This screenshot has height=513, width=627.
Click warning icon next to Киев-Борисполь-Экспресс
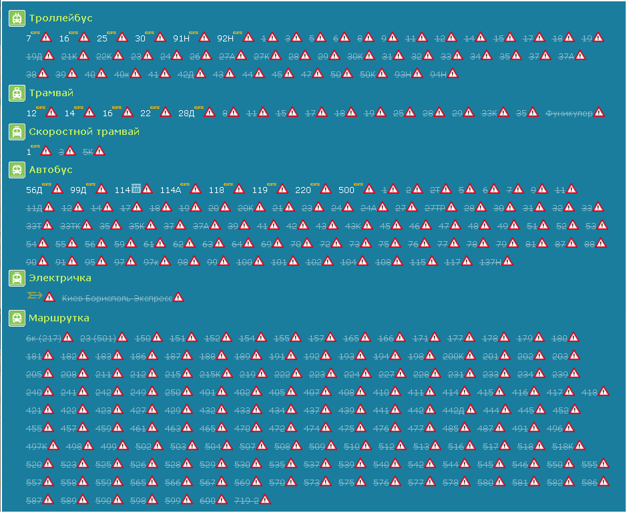click(178, 297)
